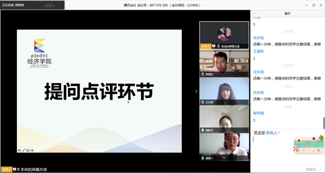The width and height of the screenshot is (325, 173).
Task: Click the screen share icon on the host tile
Action: [x=214, y=46]
